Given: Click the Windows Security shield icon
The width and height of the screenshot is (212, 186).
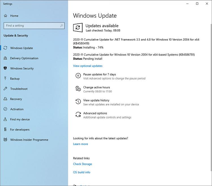Looking at the screenshot, I should [x=5, y=68].
